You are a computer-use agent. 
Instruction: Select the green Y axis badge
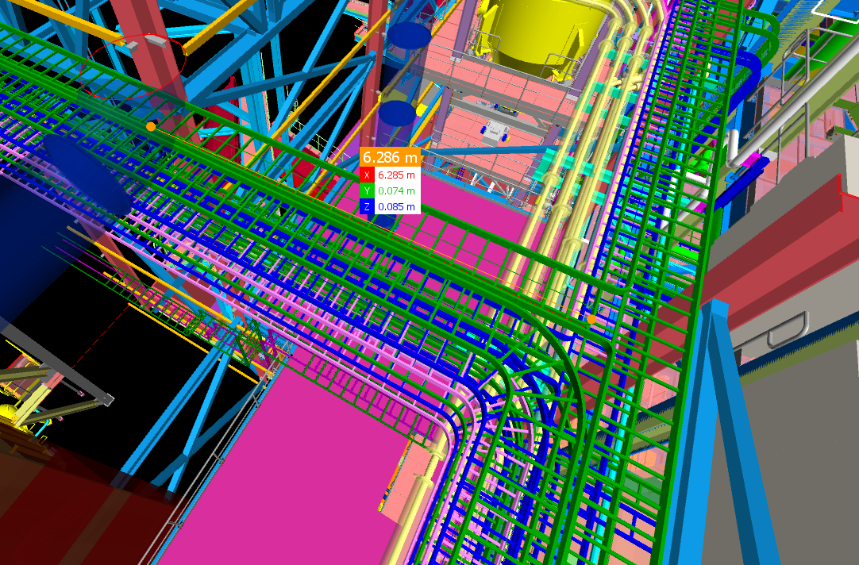[x=367, y=190]
